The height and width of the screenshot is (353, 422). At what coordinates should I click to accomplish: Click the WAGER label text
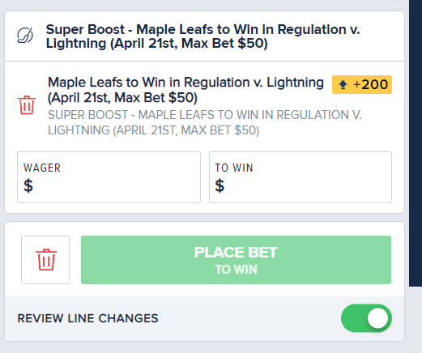click(42, 168)
